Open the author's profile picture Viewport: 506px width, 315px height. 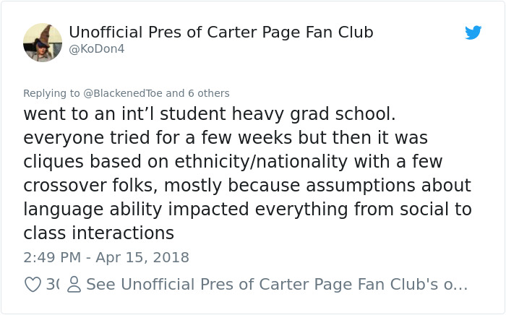pos(43,43)
